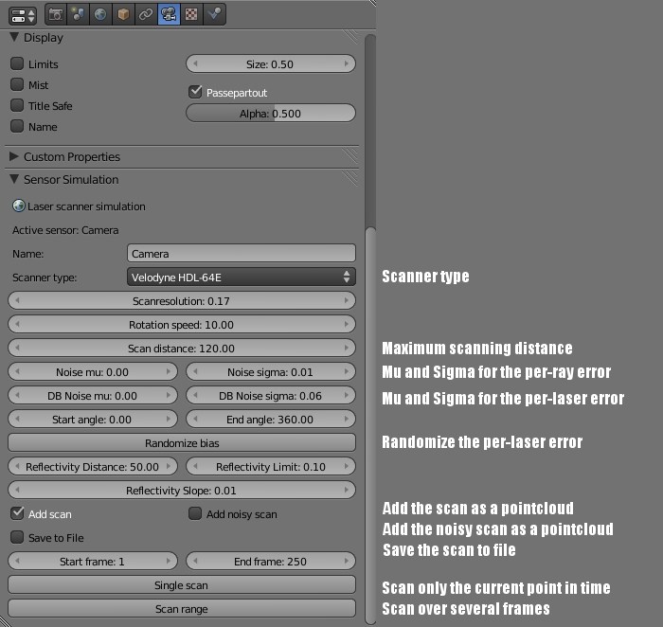Enable the Name display checkbox
Viewport: 663px width, 627px height.
[x=17, y=126]
